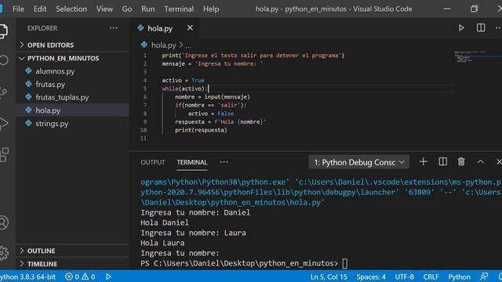Open Search view in activity bar
This screenshot has height=282, width=502.
pos(4,60)
